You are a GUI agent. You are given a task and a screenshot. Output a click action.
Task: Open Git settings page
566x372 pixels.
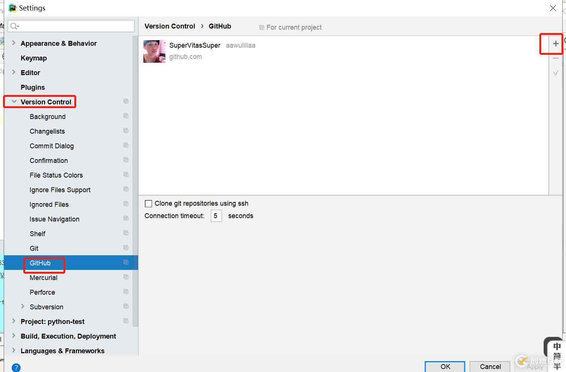click(x=34, y=249)
